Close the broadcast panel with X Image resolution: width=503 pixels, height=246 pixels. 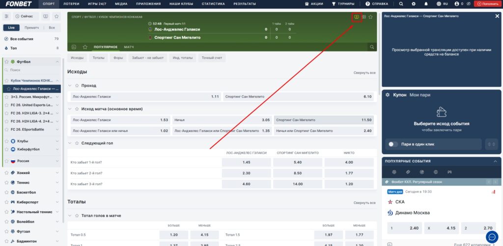click(496, 16)
